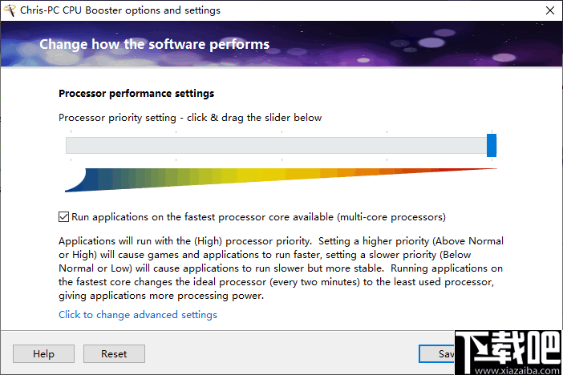This screenshot has width=563, height=375.
Task: Click the blue processor priority slider handle
Action: pyautogui.click(x=492, y=145)
